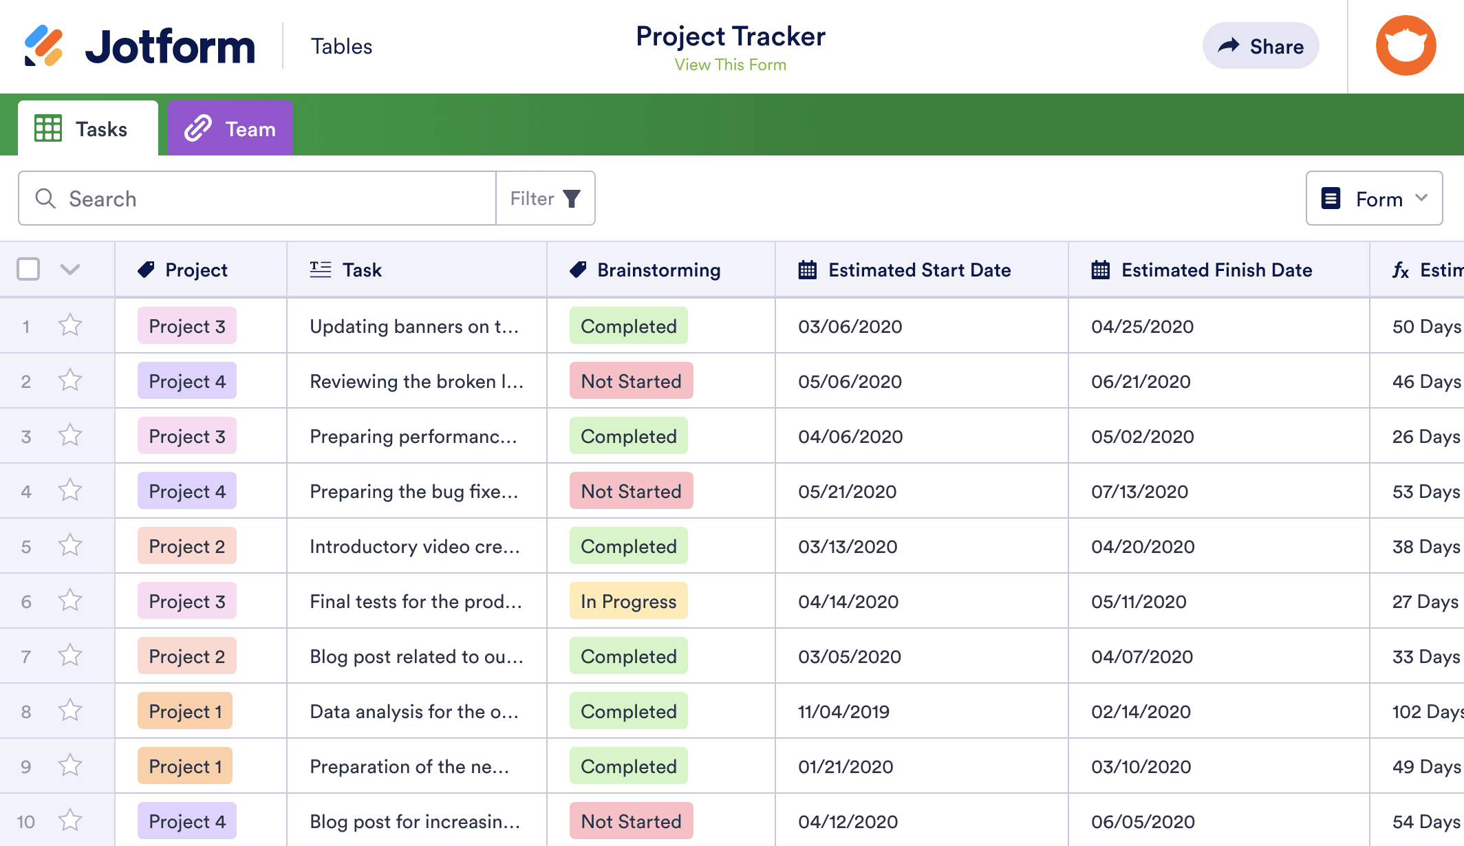This screenshot has width=1464, height=846.
Task: Click the Filter funnel icon
Action: pos(572,199)
